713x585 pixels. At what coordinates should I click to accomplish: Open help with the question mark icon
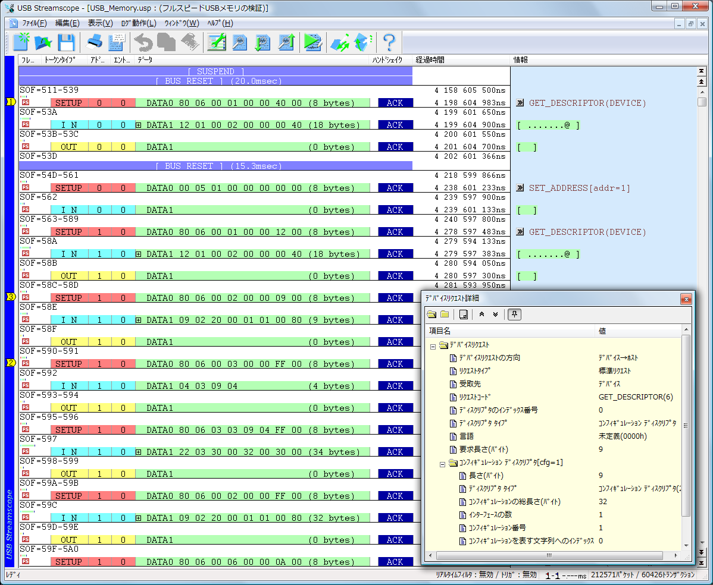(389, 42)
